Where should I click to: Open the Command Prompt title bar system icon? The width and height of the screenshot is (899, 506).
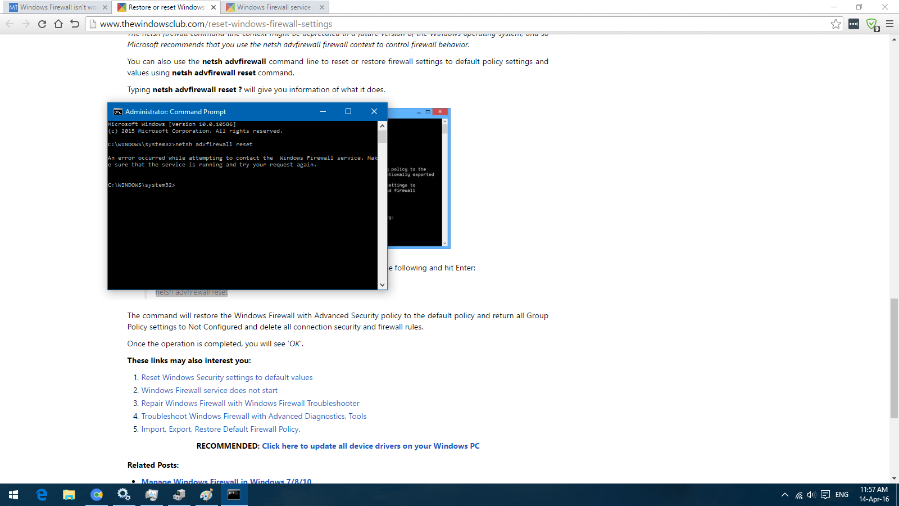click(117, 112)
